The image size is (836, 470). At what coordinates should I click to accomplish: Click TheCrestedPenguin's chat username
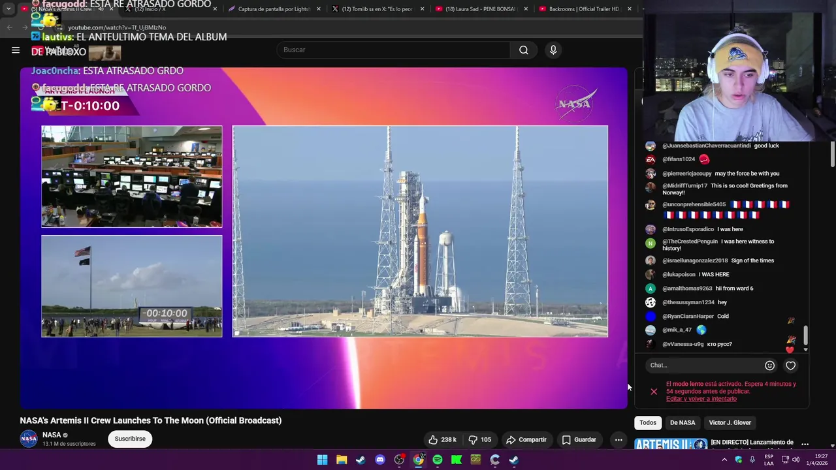690,242
